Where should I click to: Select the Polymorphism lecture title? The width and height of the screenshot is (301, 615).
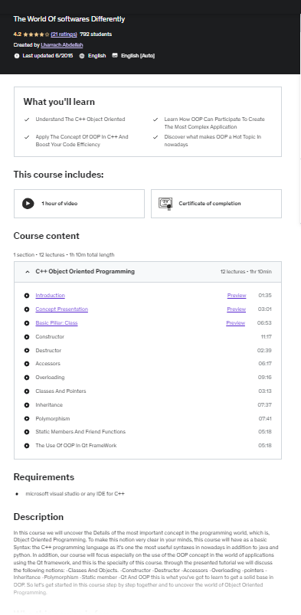[x=53, y=418]
